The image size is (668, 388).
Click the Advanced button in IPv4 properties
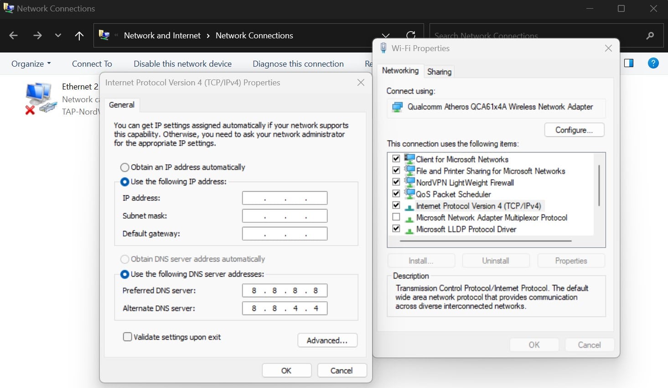pos(327,340)
